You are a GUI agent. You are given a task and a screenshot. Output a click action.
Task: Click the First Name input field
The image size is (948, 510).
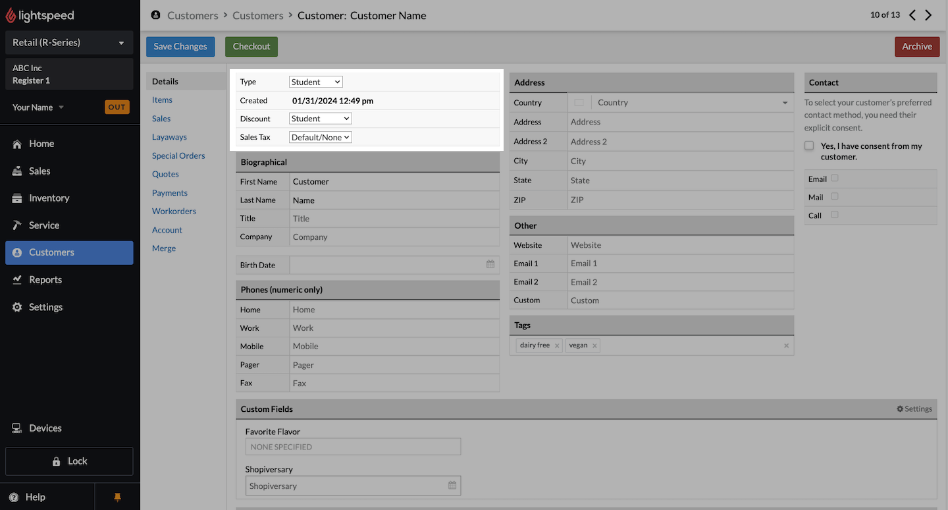tap(394, 182)
